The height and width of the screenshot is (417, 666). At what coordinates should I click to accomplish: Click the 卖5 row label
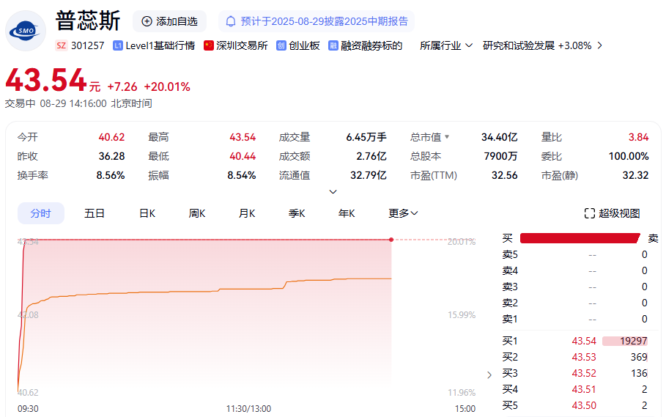(510, 254)
